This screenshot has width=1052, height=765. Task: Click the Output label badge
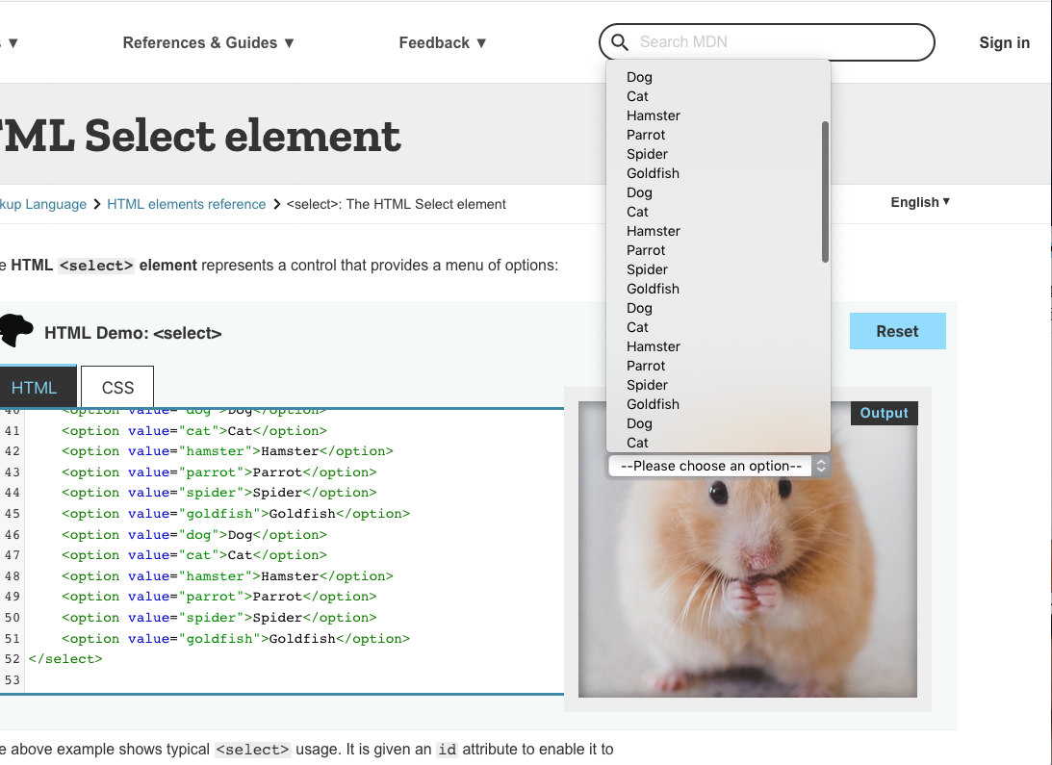(884, 413)
